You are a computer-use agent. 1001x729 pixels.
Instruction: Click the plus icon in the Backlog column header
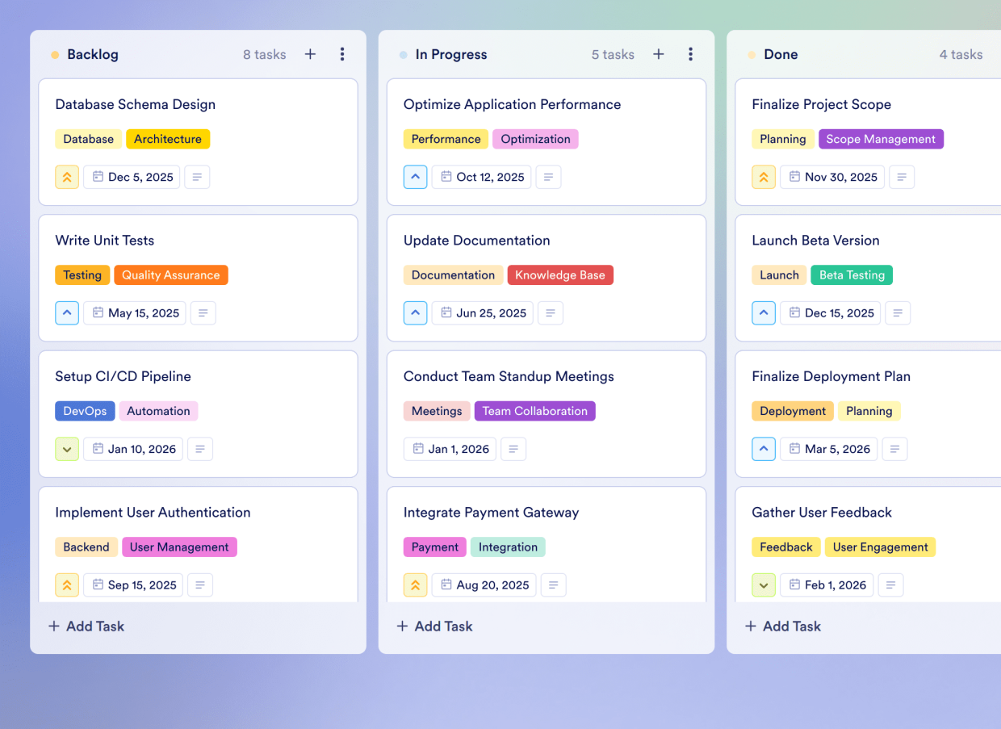tap(310, 54)
